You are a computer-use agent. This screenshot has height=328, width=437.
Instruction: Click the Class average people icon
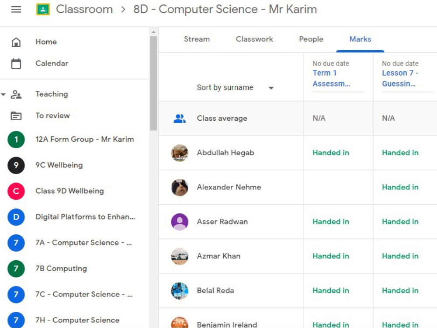tap(180, 119)
